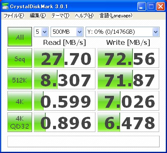Screen dimensions: 167x153
Task: Start the 4K QD32 test
Action: [20, 122]
